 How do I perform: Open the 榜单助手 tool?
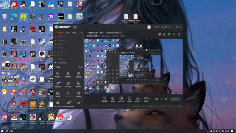click(78, 85)
